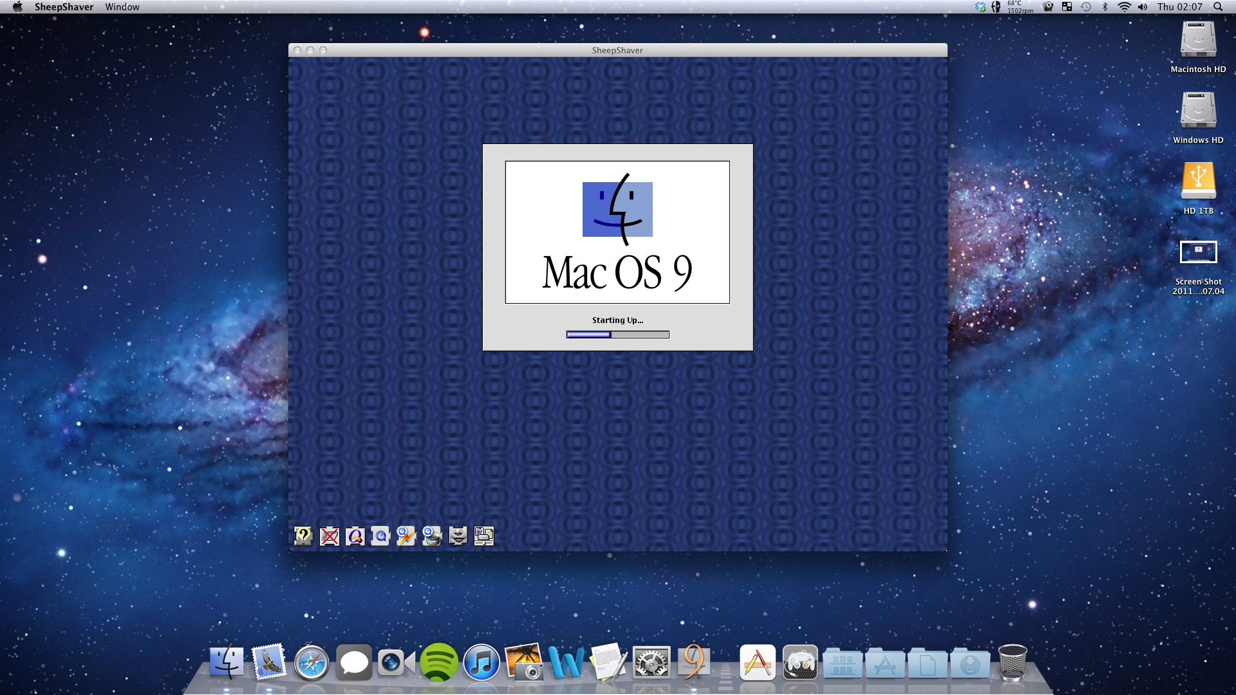Image resolution: width=1236 pixels, height=695 pixels.
Task: Open iPhoto from the Dock
Action: click(x=523, y=662)
